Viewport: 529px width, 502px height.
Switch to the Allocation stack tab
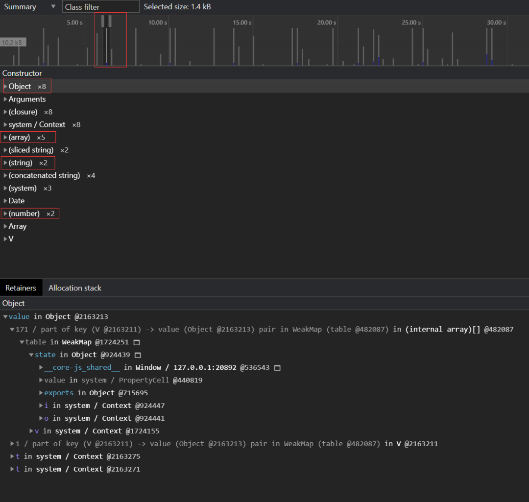74,288
